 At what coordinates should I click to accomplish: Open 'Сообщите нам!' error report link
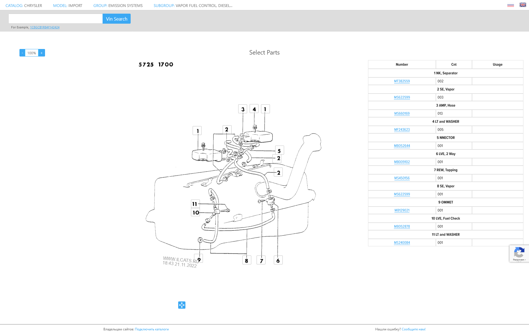point(413,329)
